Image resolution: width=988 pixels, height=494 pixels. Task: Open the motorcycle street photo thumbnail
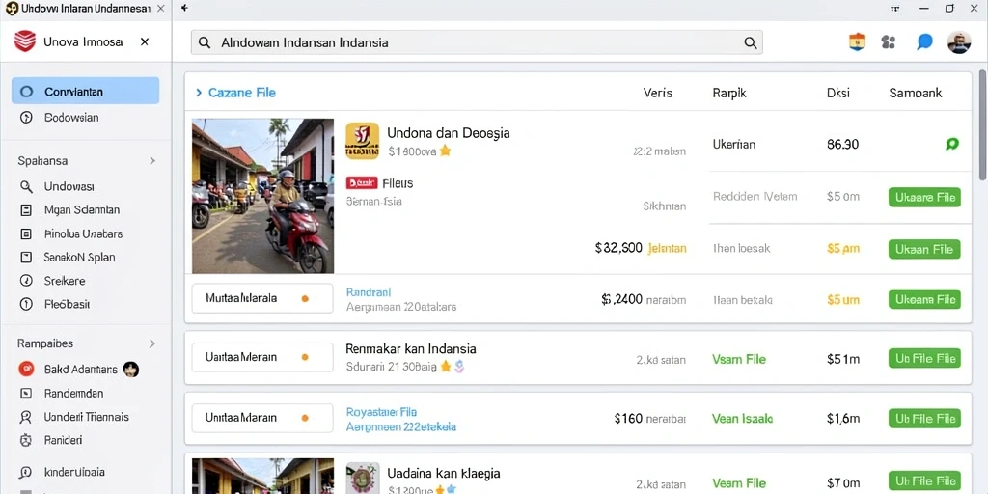pyautogui.click(x=262, y=196)
